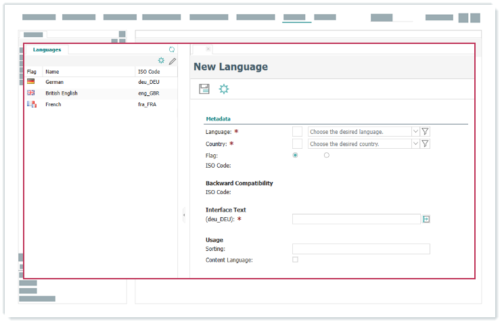Open the 'Choose the desired language' dropdown
The width and height of the screenshot is (502, 324).
pyautogui.click(x=363, y=132)
